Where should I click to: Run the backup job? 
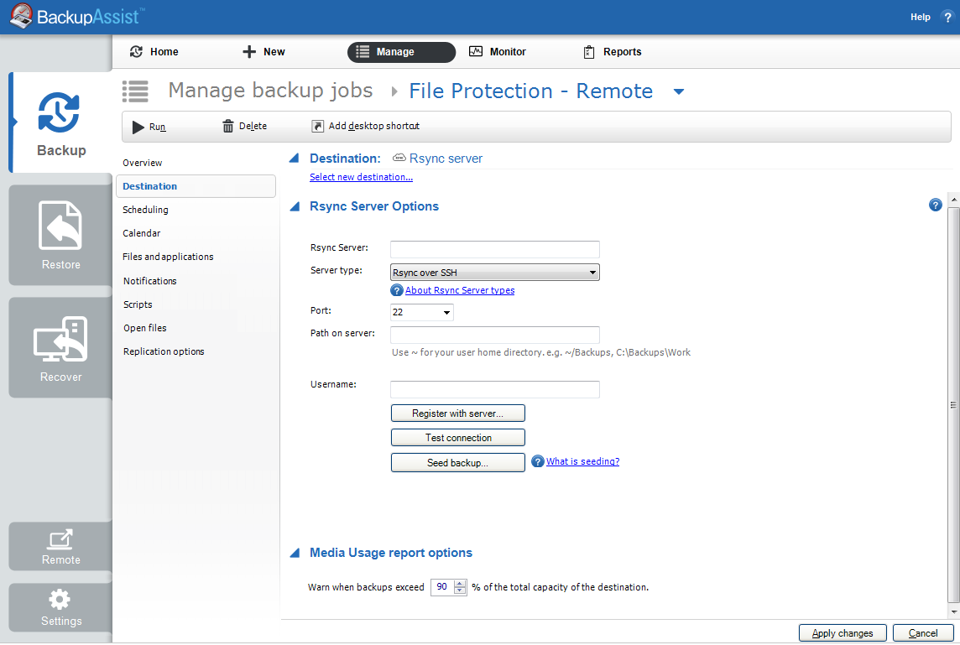149,127
